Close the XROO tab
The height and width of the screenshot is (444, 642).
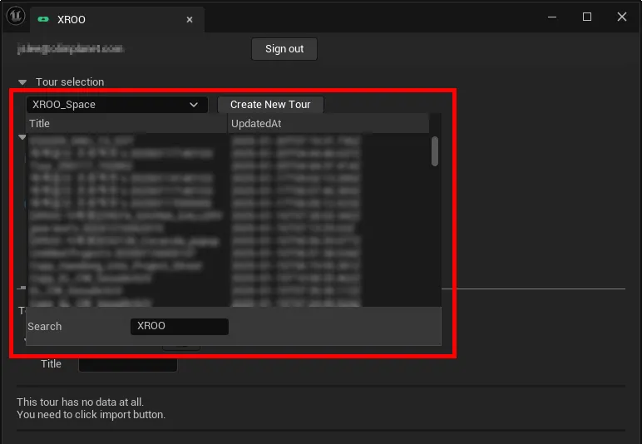click(190, 20)
